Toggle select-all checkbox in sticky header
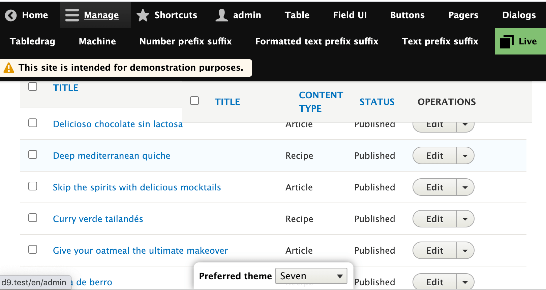This screenshot has height=290, width=546. [x=194, y=101]
